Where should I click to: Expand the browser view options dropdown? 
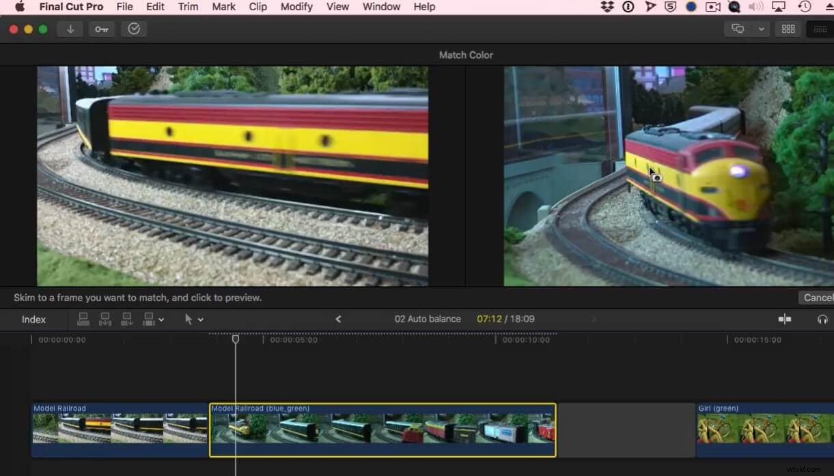(x=761, y=29)
